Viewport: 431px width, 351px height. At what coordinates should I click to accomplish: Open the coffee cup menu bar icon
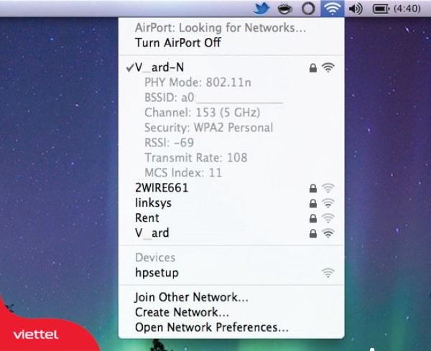[x=284, y=9]
